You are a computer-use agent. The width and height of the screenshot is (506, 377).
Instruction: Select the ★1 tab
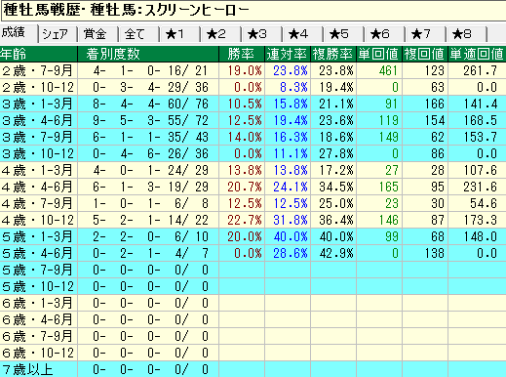tap(179, 34)
